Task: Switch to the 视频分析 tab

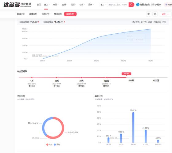Action: point(45,14)
